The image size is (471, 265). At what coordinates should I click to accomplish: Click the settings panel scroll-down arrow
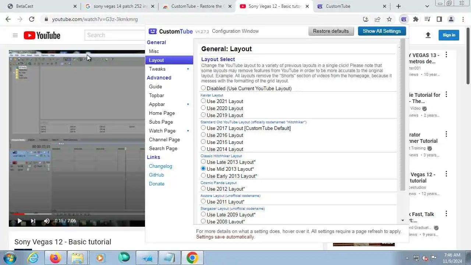tap(403, 220)
